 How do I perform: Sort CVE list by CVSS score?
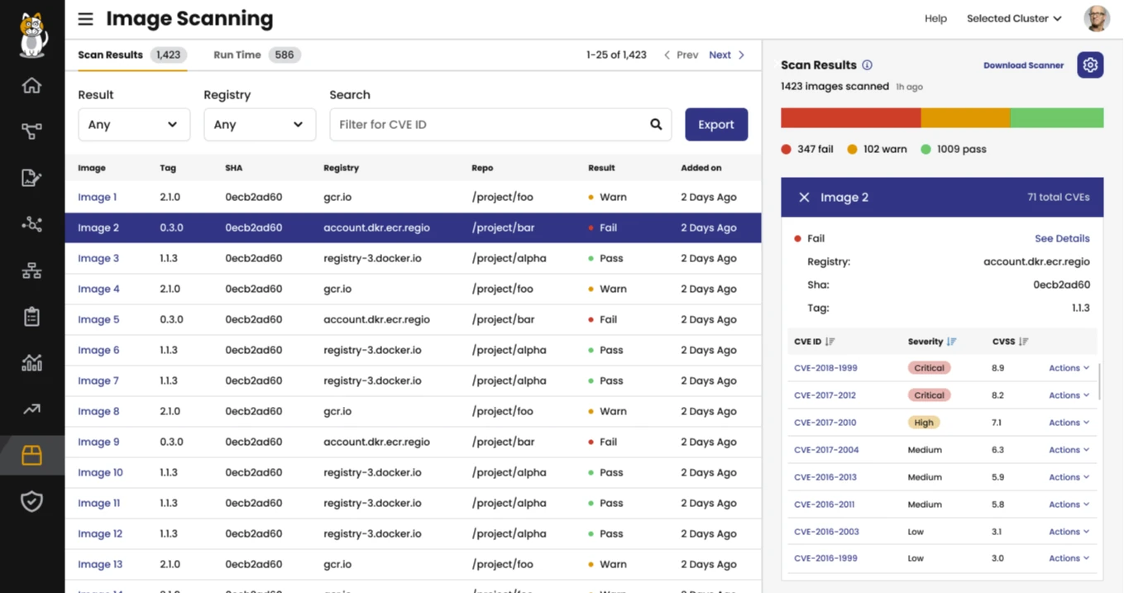[1023, 342]
